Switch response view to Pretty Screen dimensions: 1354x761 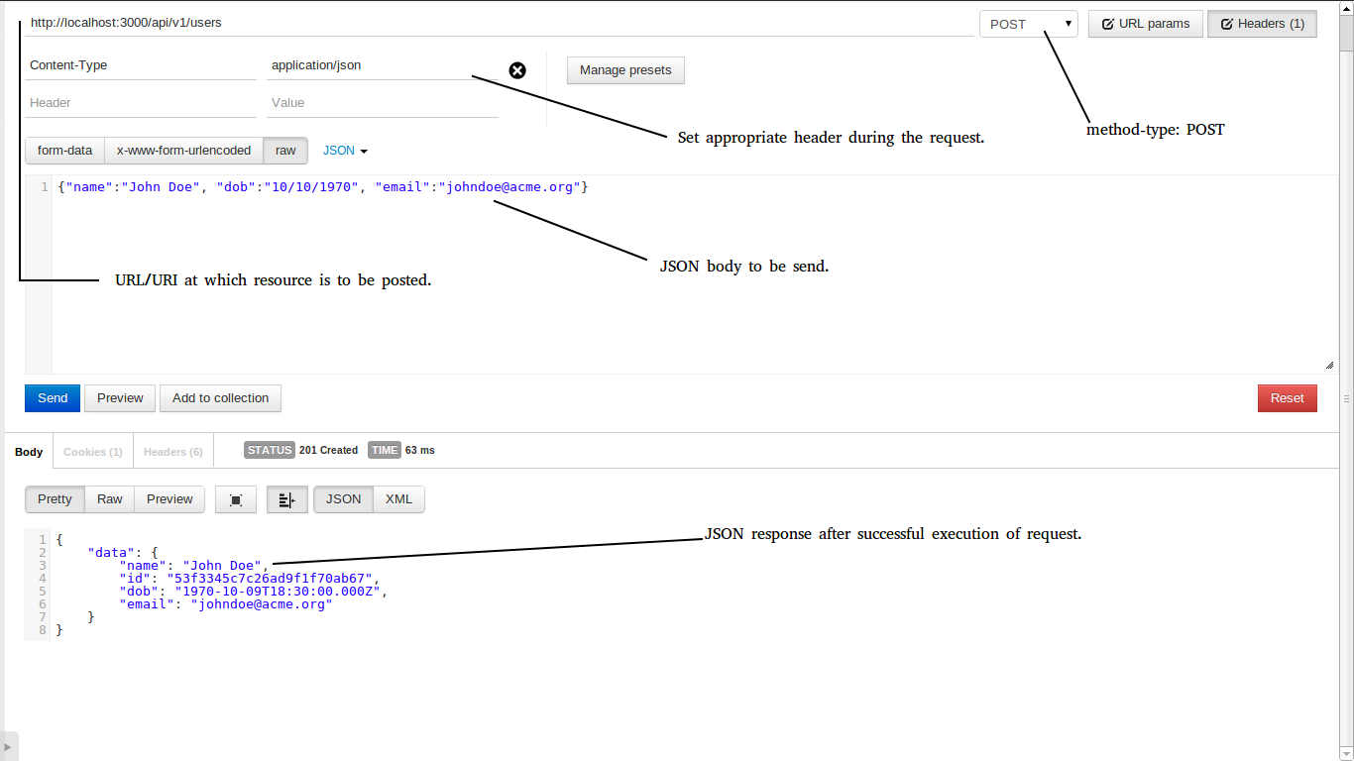pyautogui.click(x=55, y=499)
